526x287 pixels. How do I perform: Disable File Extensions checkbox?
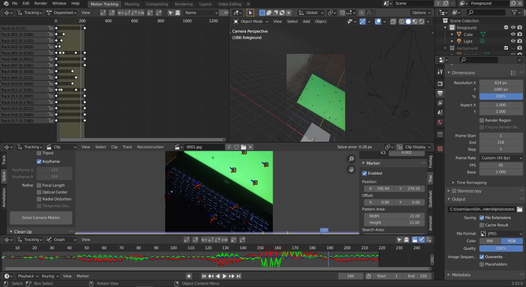tap(482, 218)
